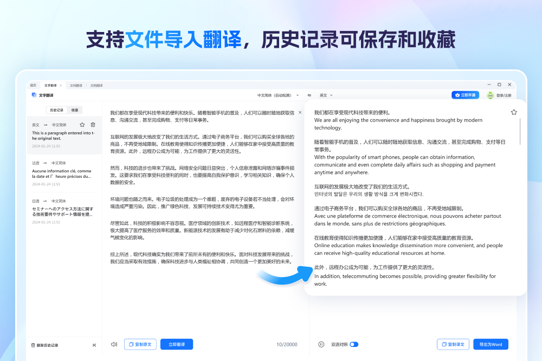Switch to the 收藏 favorites tab

pyautogui.click(x=75, y=110)
